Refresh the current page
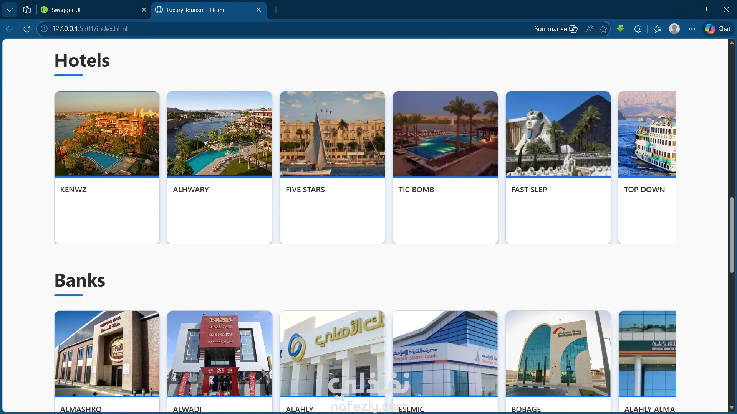737x414 pixels. pos(27,29)
